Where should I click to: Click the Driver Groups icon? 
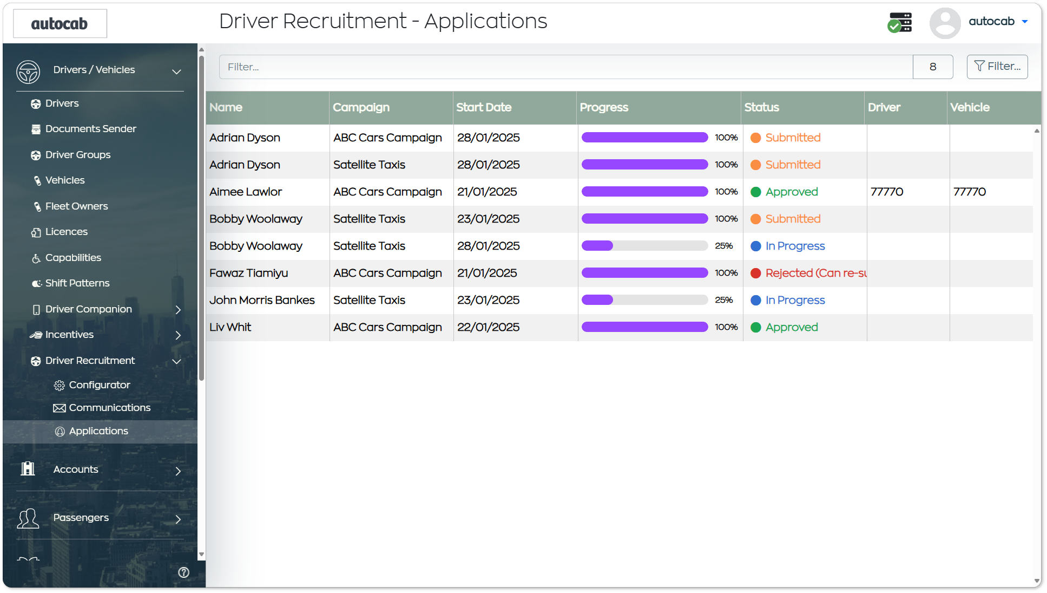pos(36,155)
